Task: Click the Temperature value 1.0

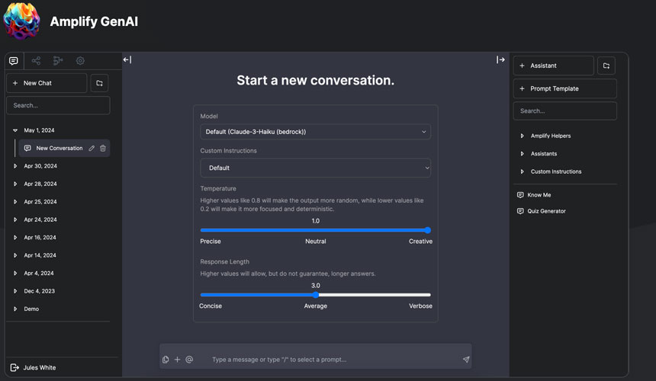Action: (316, 221)
